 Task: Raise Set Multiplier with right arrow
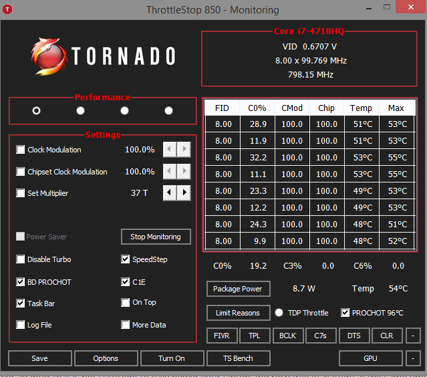click(184, 193)
